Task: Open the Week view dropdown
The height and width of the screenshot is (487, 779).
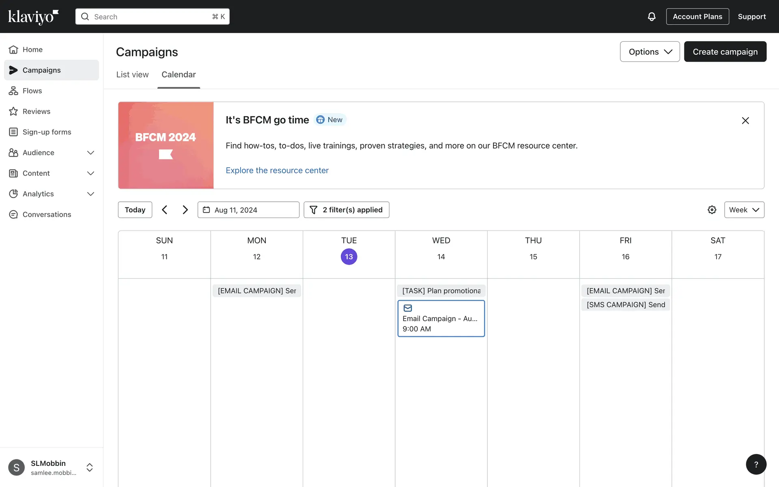Action: click(x=744, y=210)
